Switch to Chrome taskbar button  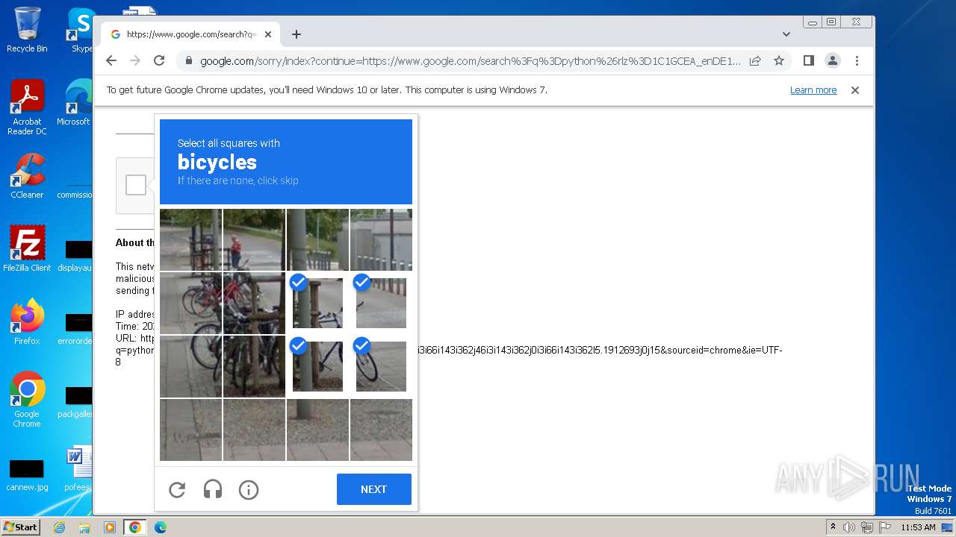[135, 527]
